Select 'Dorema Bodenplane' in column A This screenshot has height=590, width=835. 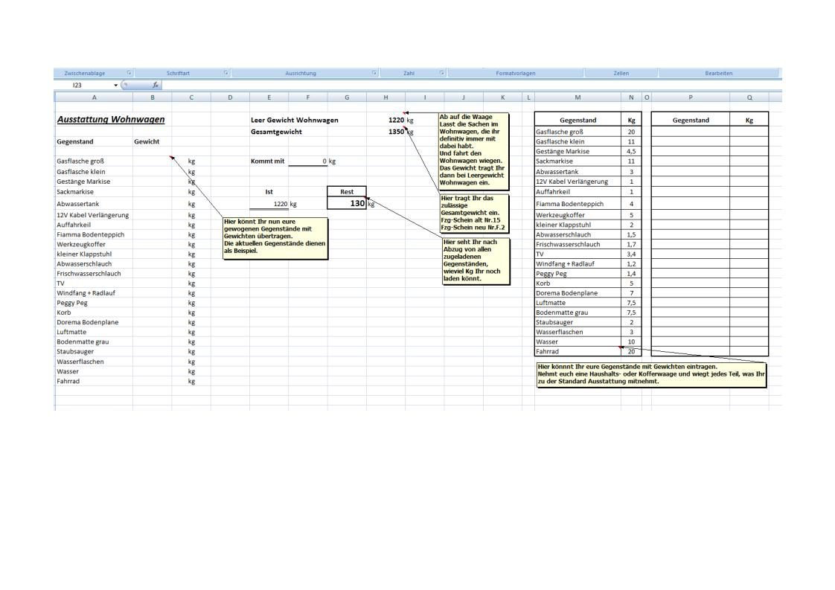[87, 322]
